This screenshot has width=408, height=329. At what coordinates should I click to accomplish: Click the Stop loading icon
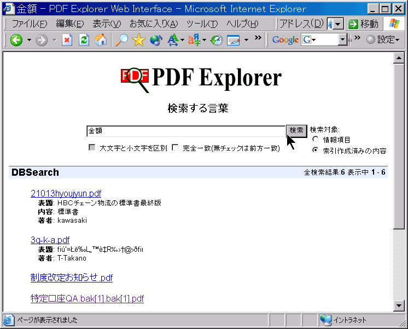[x=67, y=40]
